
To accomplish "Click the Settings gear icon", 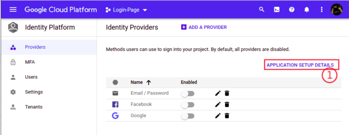I will click(13, 92).
